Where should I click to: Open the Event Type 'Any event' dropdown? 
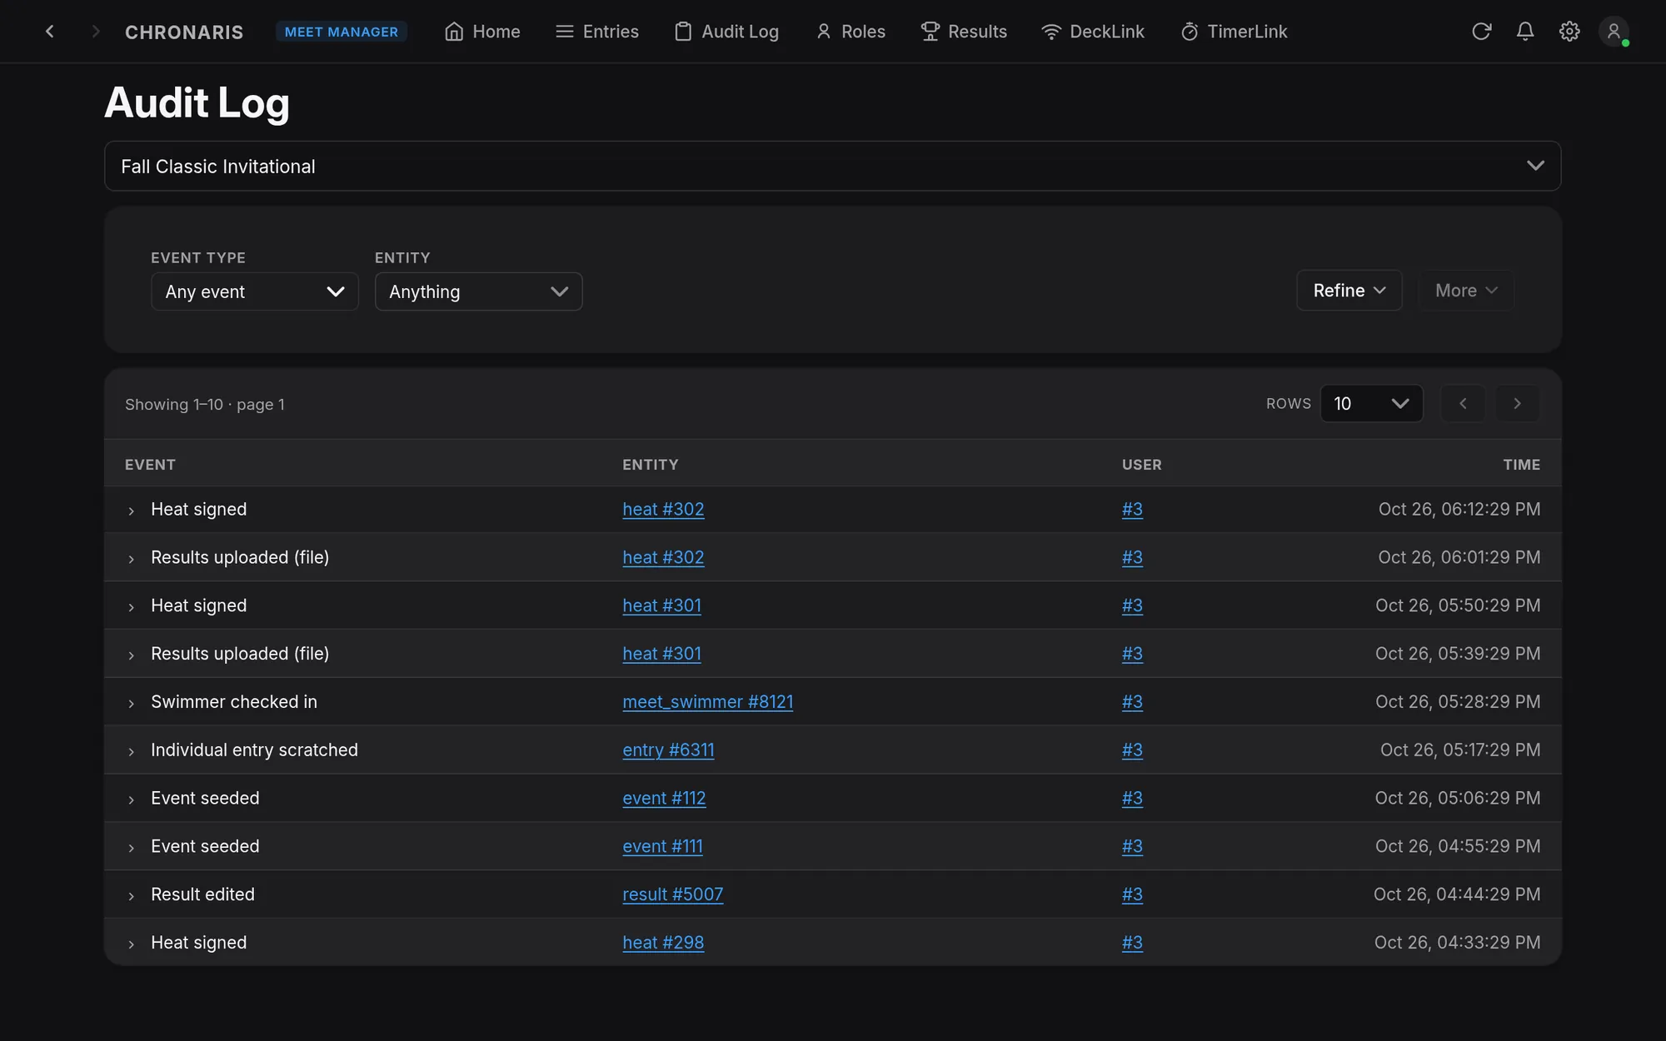click(x=255, y=291)
